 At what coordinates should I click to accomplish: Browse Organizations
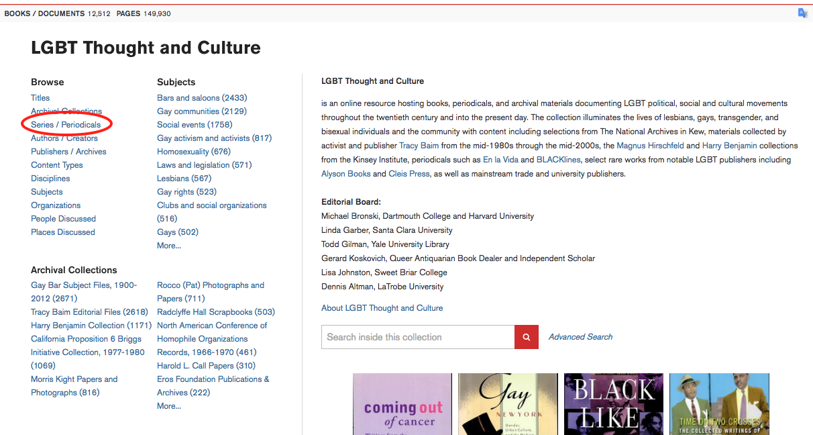[x=56, y=205]
